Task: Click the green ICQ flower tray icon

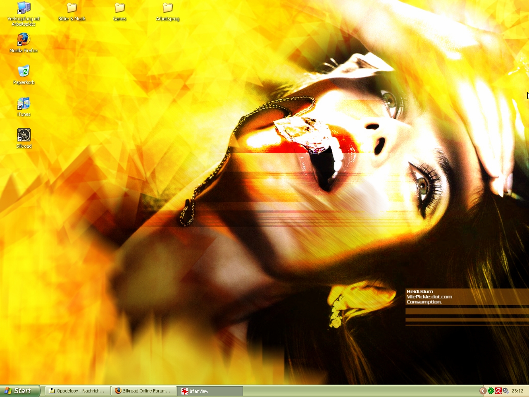Action: pyautogui.click(x=491, y=391)
